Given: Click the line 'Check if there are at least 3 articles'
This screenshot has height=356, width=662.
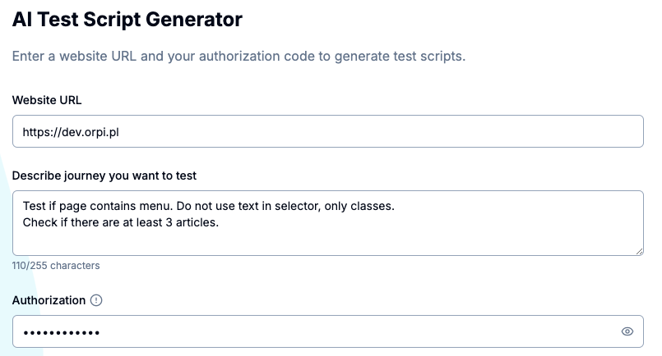Looking at the screenshot, I should (121, 222).
